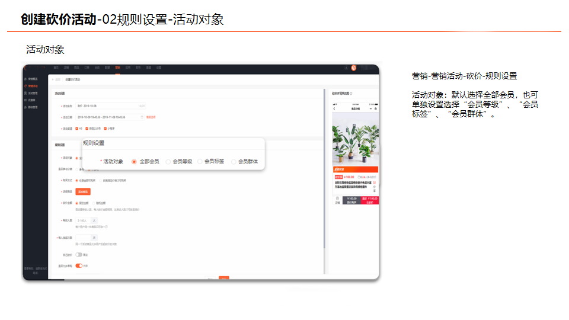Toggle the 小程序 channel checkbox

(x=106, y=129)
